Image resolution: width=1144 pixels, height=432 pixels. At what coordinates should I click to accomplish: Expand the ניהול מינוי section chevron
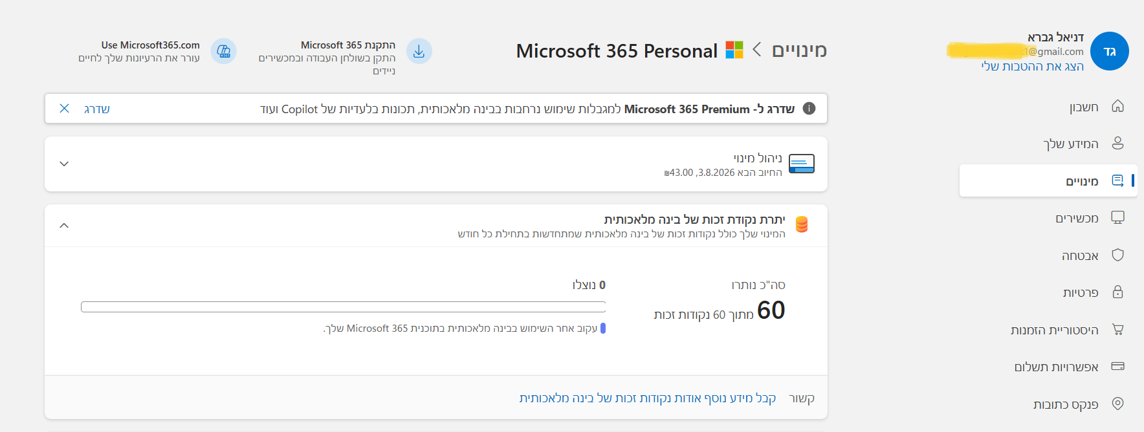pos(64,164)
